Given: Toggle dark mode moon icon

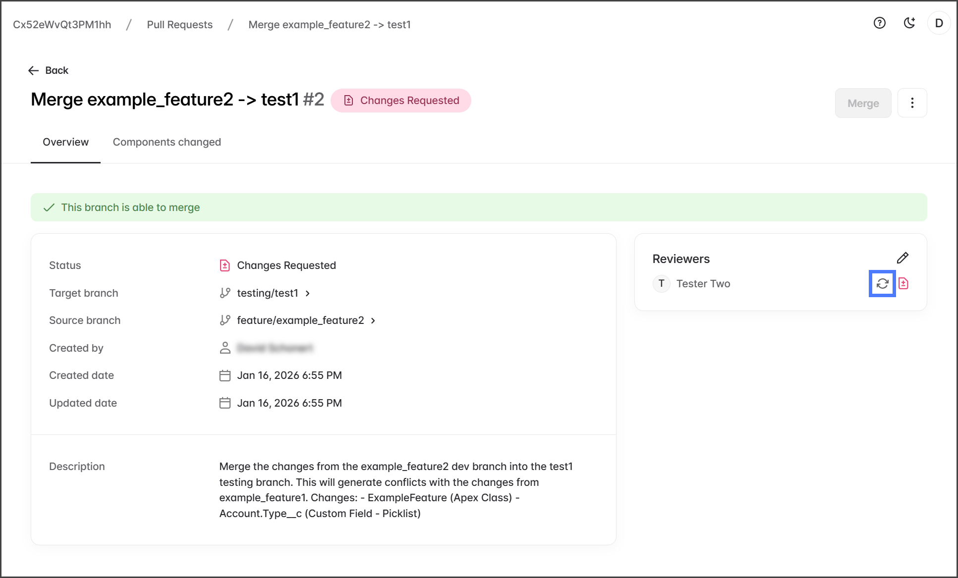Looking at the screenshot, I should tap(909, 23).
